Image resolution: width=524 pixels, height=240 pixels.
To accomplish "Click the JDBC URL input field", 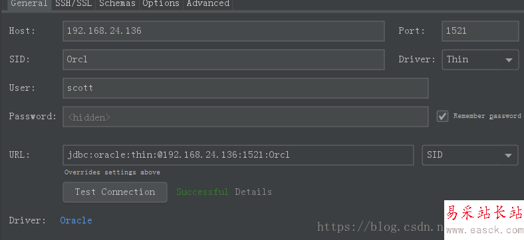I will pos(238,155).
